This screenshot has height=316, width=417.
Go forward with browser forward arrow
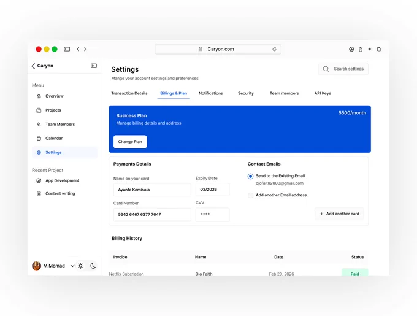[85, 49]
